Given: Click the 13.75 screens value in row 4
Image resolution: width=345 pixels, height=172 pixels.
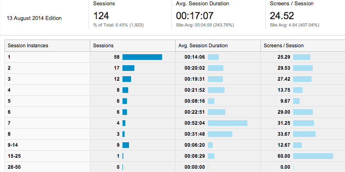Looking at the screenshot, I should (x=284, y=90).
